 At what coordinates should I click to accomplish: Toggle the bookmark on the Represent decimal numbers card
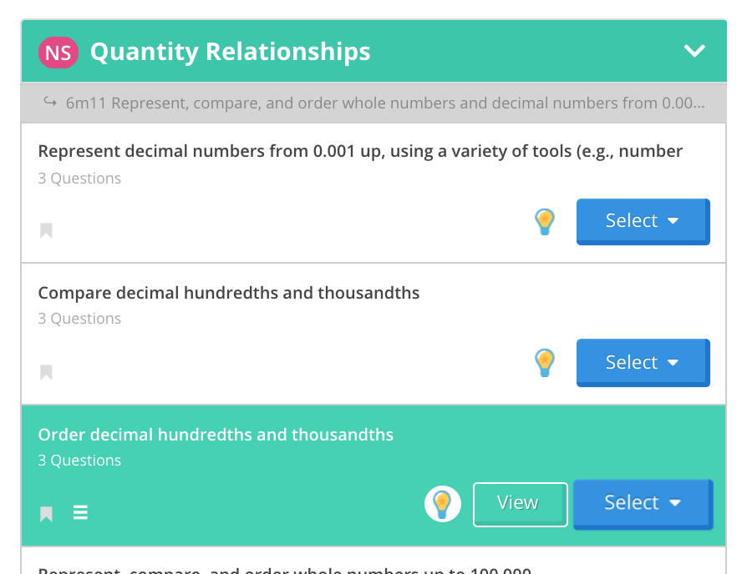coord(46,230)
